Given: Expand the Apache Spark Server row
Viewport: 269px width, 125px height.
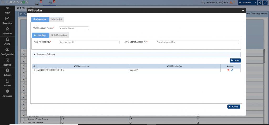Looking at the screenshot, I should [x=23, y=119].
